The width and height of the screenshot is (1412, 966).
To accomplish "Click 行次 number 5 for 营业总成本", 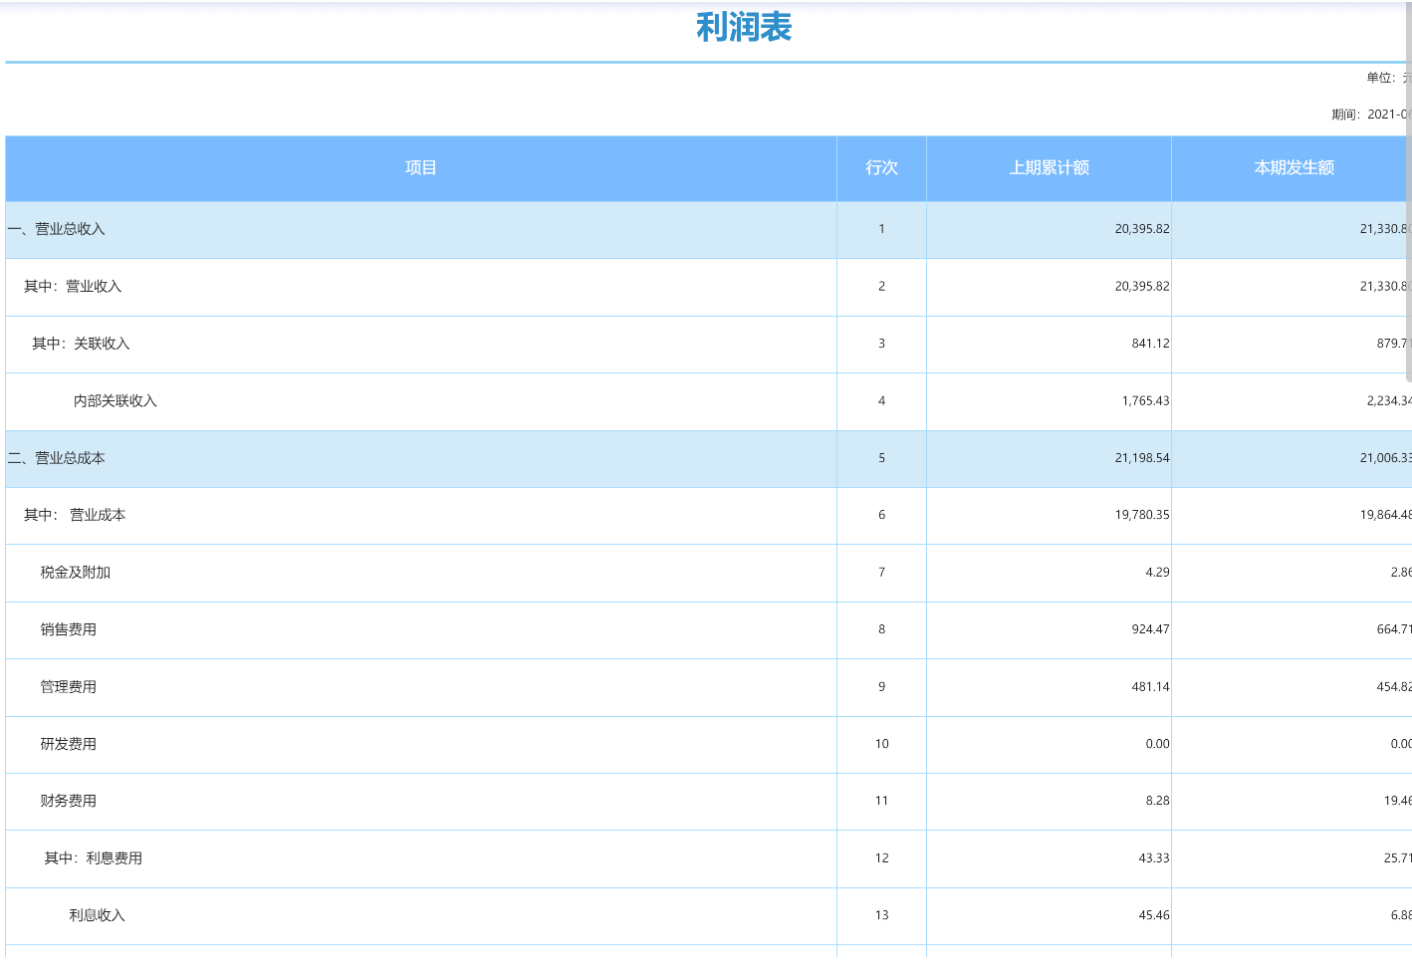I will point(881,458).
